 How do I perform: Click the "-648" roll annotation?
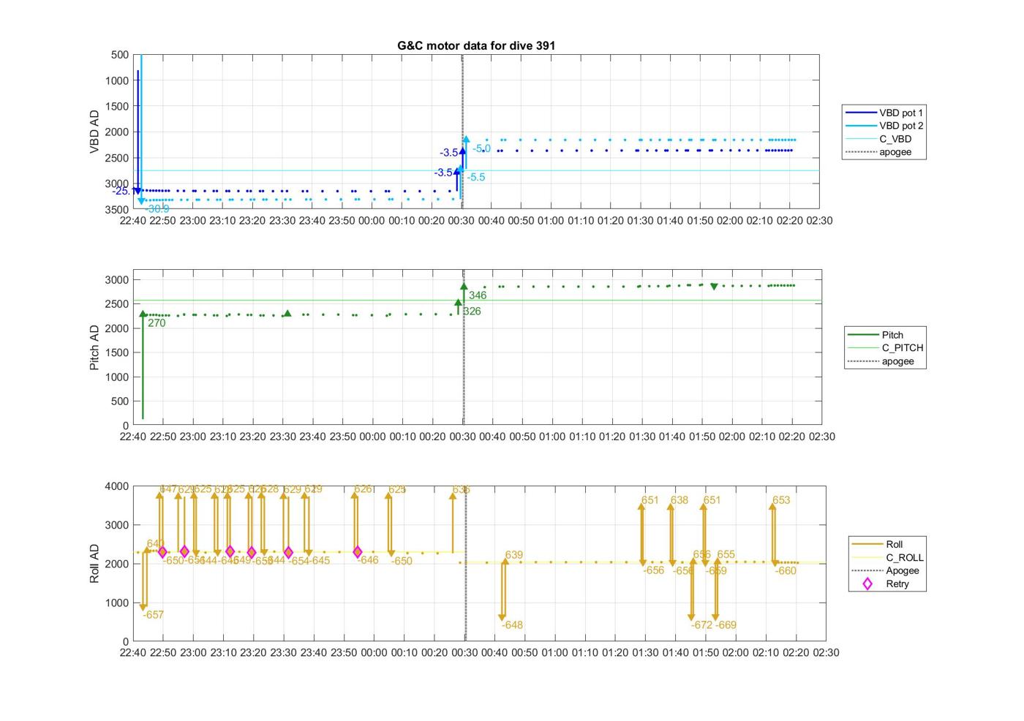coord(512,625)
